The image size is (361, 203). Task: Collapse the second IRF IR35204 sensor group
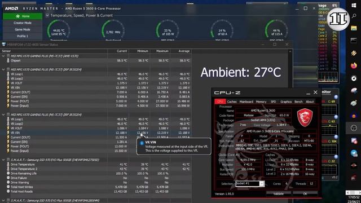click(x=3, y=114)
